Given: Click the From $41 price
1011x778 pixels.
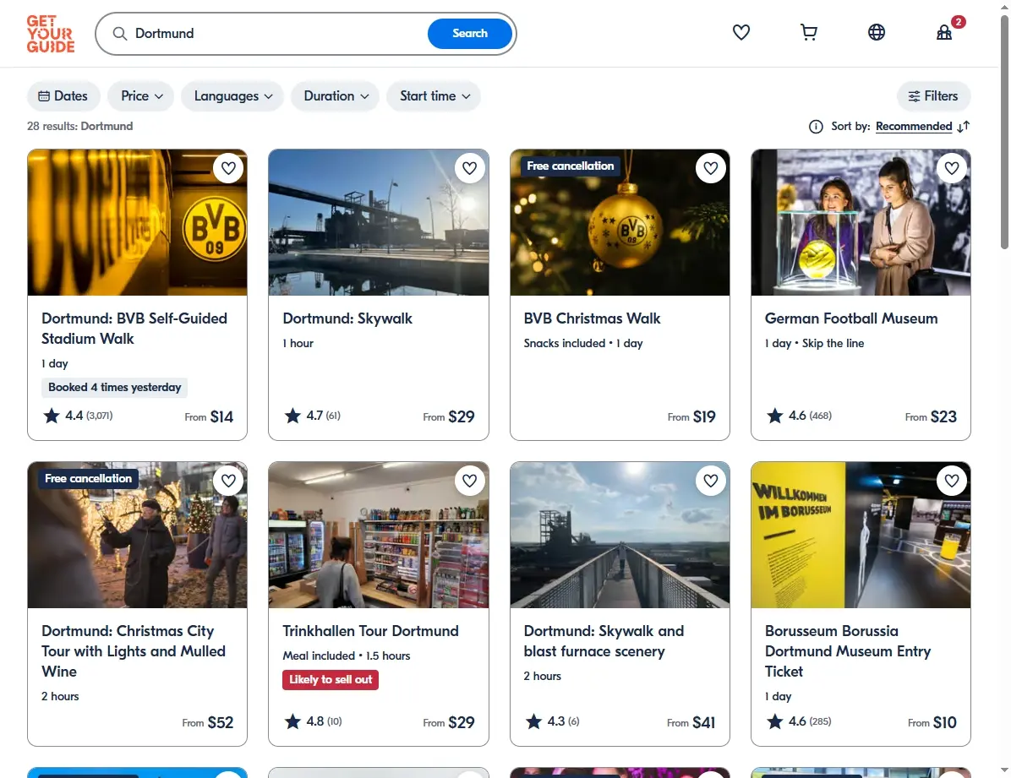Looking at the screenshot, I should pos(691,722).
